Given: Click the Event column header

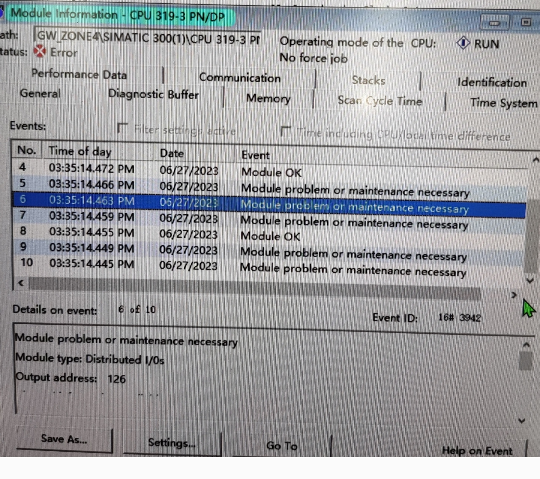Looking at the screenshot, I should (381, 157).
